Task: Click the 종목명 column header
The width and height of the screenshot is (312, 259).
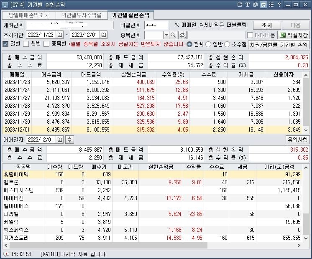Action: [x=23, y=167]
